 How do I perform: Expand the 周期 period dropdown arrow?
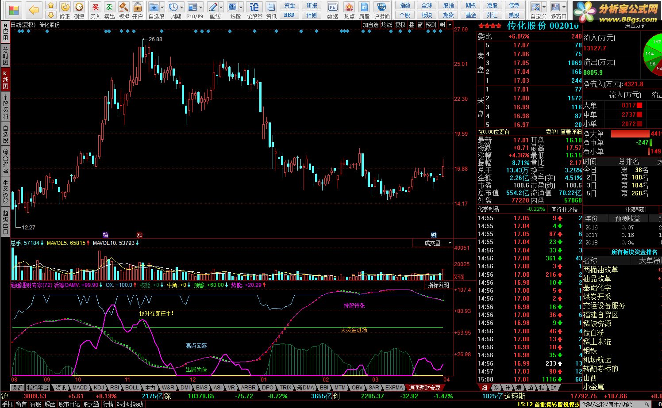pyautogui.click(x=181, y=8)
